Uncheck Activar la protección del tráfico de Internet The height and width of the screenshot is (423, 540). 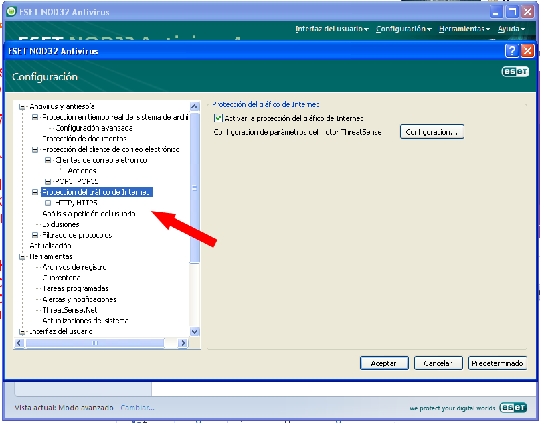pos(218,118)
